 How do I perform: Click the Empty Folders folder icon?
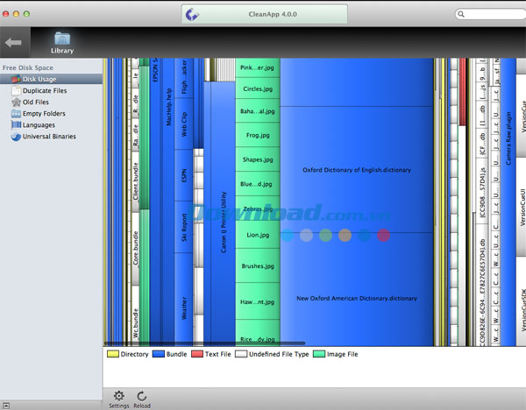click(16, 113)
